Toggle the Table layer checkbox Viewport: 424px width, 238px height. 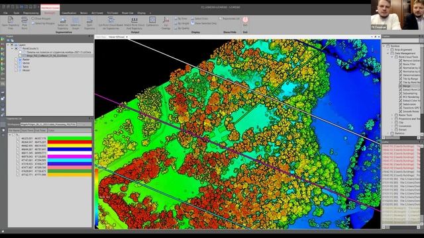(16, 67)
